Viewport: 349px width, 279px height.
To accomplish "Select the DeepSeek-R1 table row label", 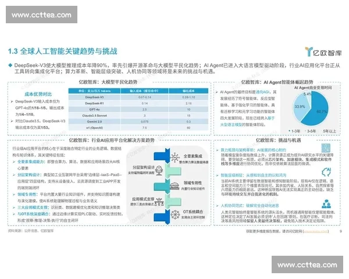I will [94, 103].
